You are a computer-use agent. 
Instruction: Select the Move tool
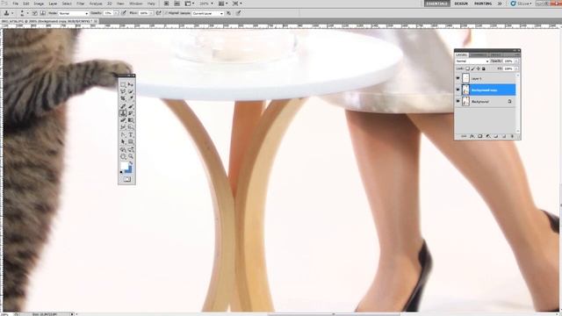(131, 85)
